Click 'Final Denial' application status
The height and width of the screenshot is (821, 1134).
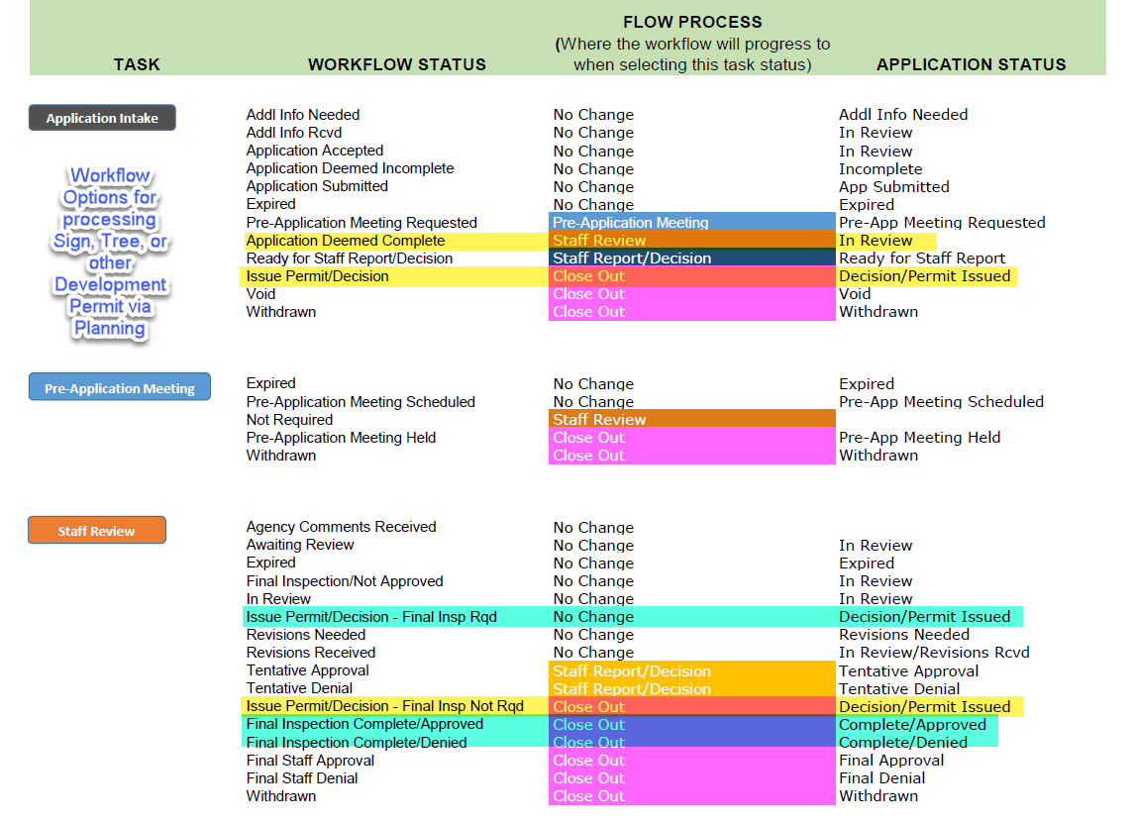(881, 778)
